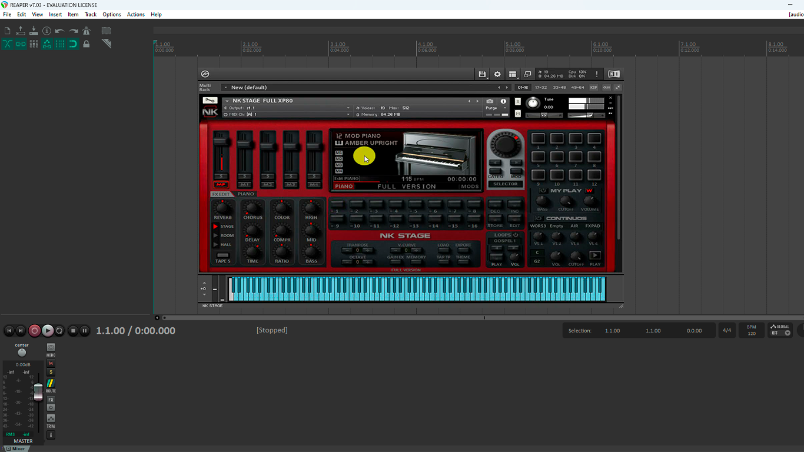The image size is (804, 452).
Task: Undo the last action using the toolbar arrow
Action: pos(59,31)
